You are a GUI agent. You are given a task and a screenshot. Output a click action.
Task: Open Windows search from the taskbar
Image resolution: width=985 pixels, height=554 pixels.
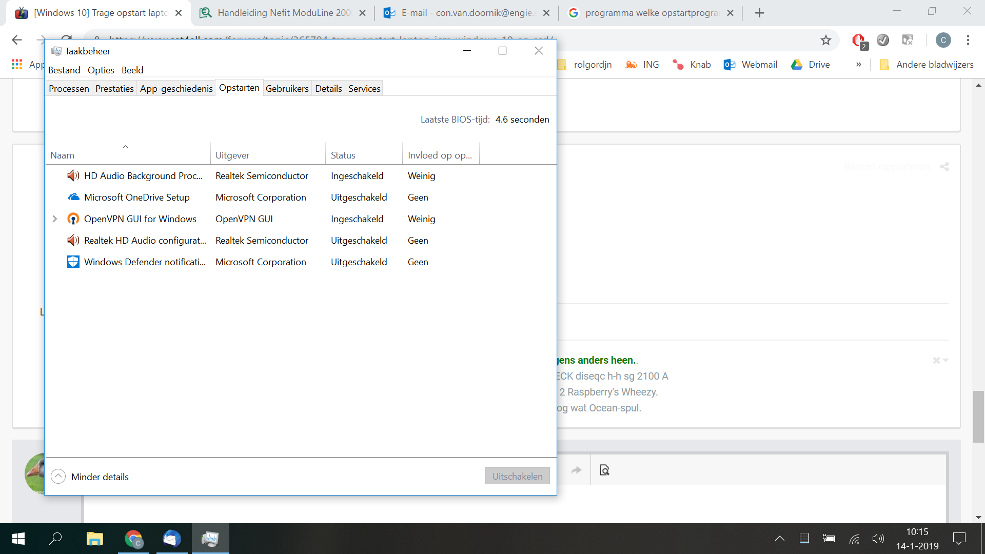(55, 539)
